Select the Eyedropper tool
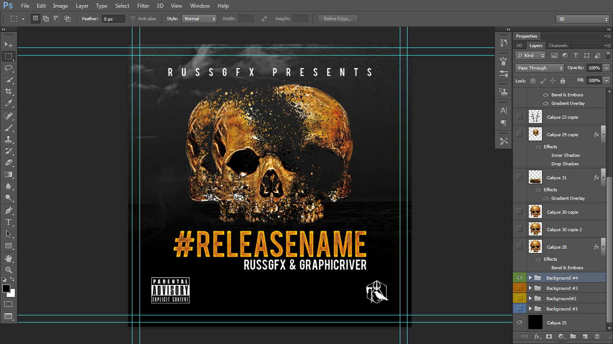The height and width of the screenshot is (344, 613). click(9, 103)
